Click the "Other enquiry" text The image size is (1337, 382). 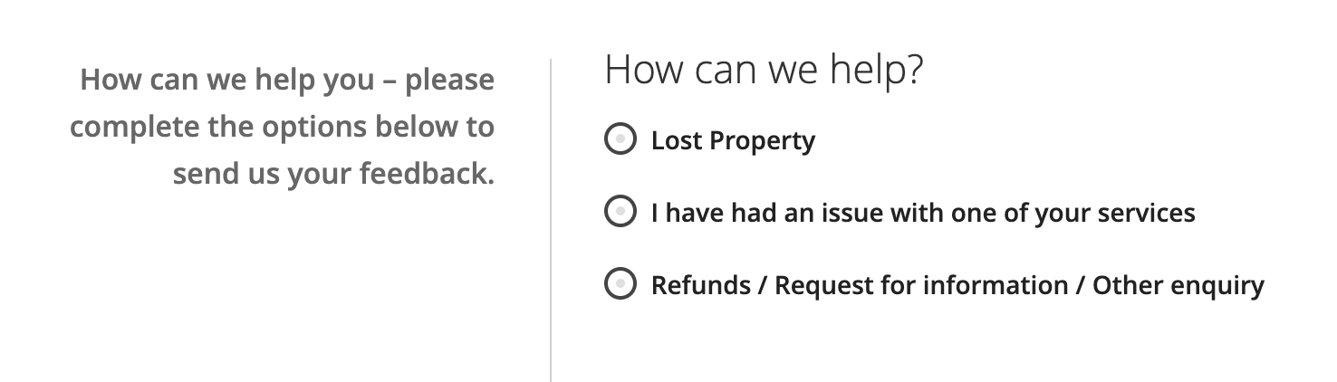(x=1178, y=285)
